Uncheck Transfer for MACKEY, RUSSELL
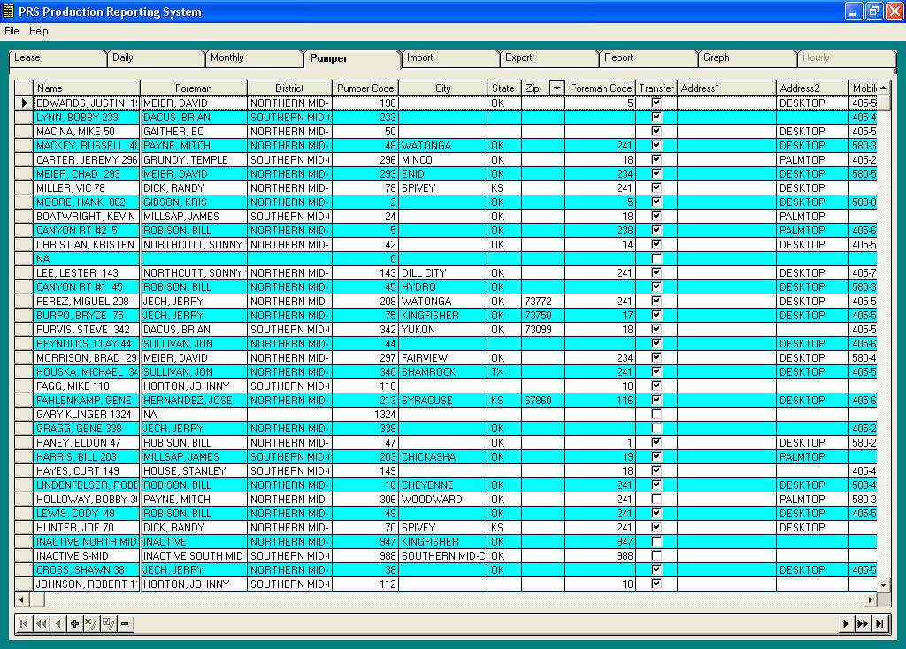This screenshot has height=649, width=906. pyautogui.click(x=656, y=145)
